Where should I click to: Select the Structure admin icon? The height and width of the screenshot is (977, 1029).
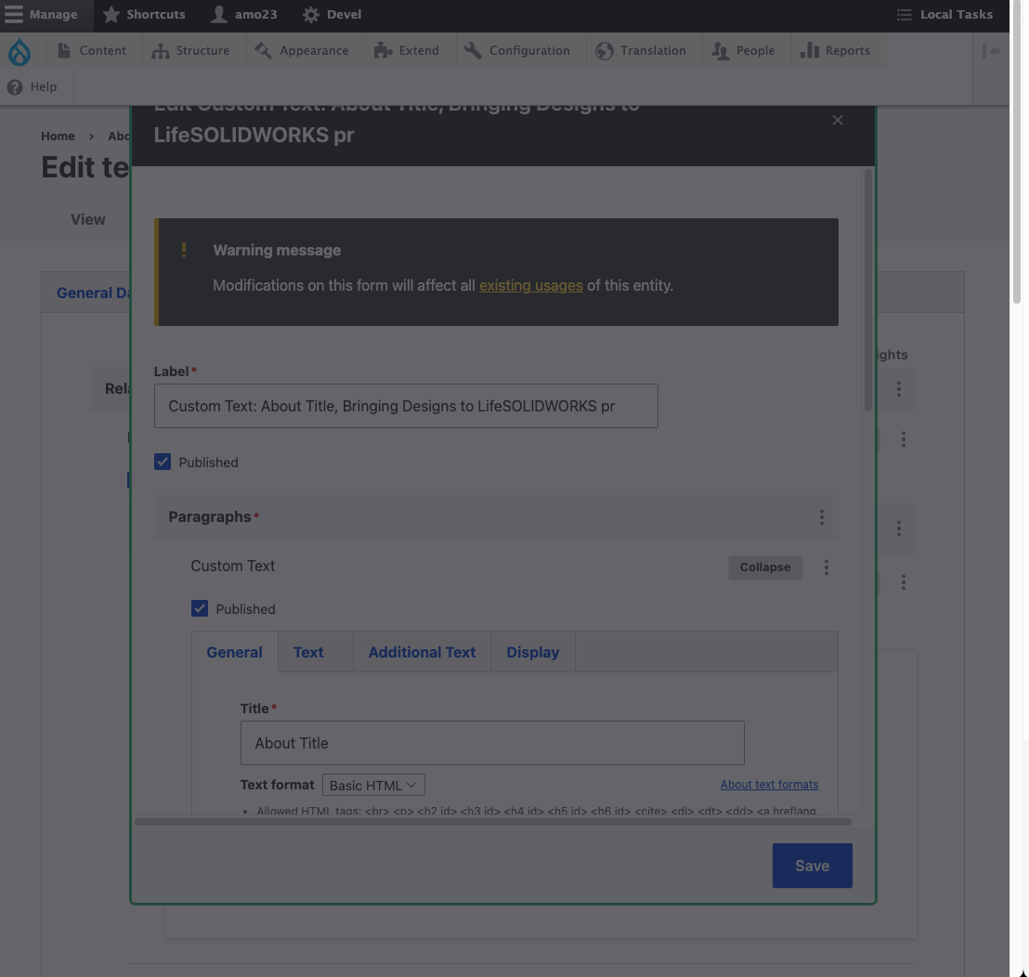point(163,50)
